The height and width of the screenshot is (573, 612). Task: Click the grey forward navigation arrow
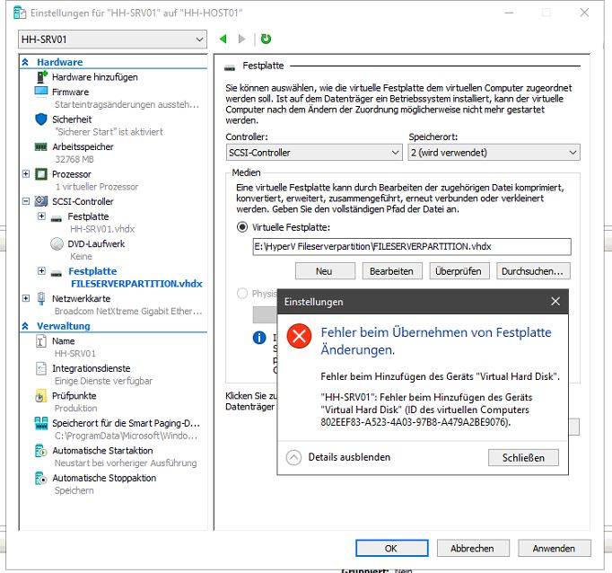pyautogui.click(x=242, y=39)
